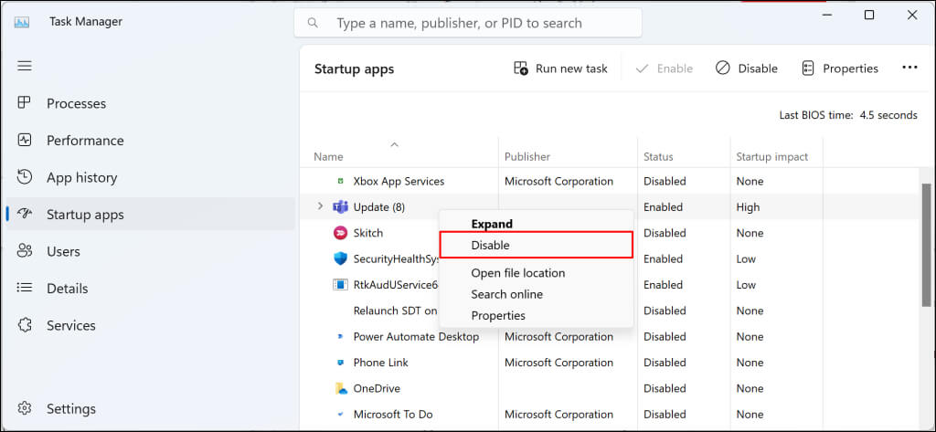Screen dimensions: 936x432
Task: Open the three-dot more options menu
Action: tap(909, 68)
